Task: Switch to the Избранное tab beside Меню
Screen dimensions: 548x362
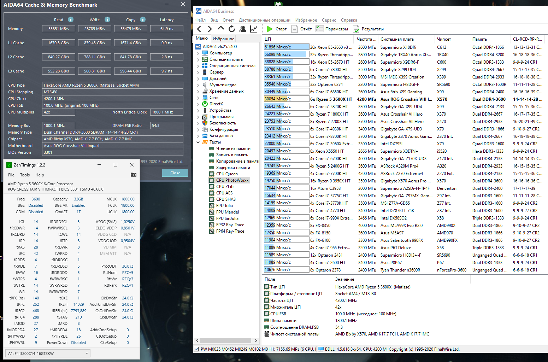Action: click(223, 39)
